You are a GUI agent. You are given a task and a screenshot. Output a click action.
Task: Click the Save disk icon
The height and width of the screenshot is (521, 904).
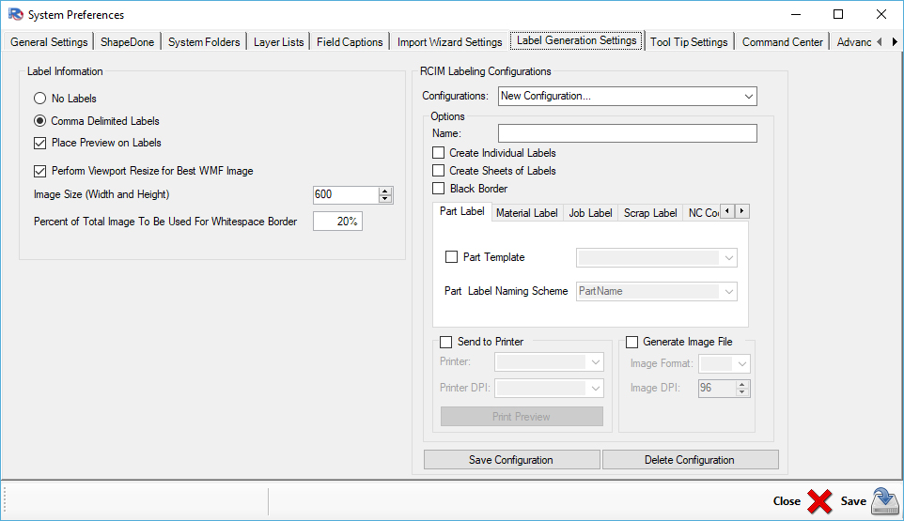pos(885,501)
